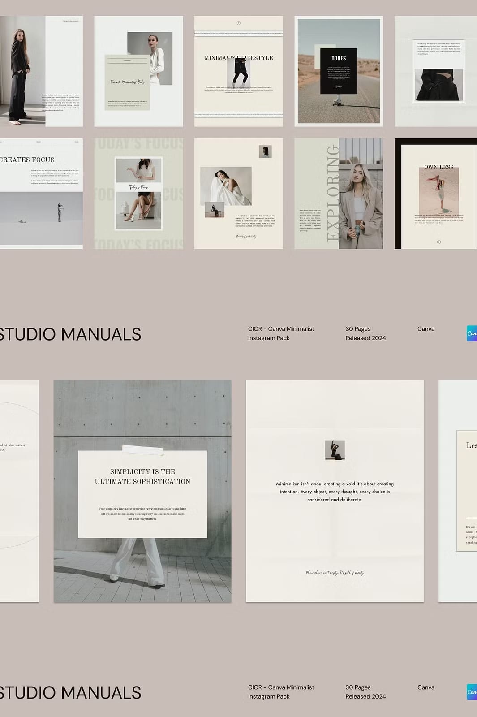
Task: Click the lower 30 Pages Released 2024 text
Action: (x=365, y=692)
